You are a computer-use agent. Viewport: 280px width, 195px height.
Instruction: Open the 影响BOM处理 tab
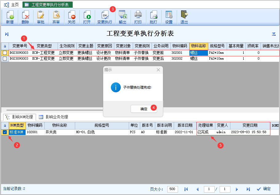pyautogui.click(x=19, y=117)
